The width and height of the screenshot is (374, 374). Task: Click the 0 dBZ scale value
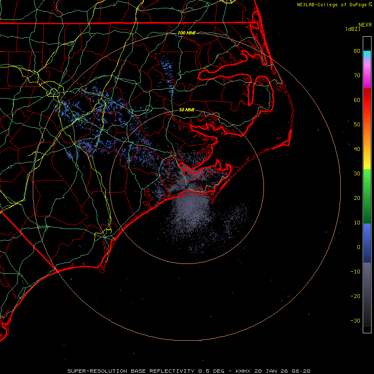pos(359,247)
